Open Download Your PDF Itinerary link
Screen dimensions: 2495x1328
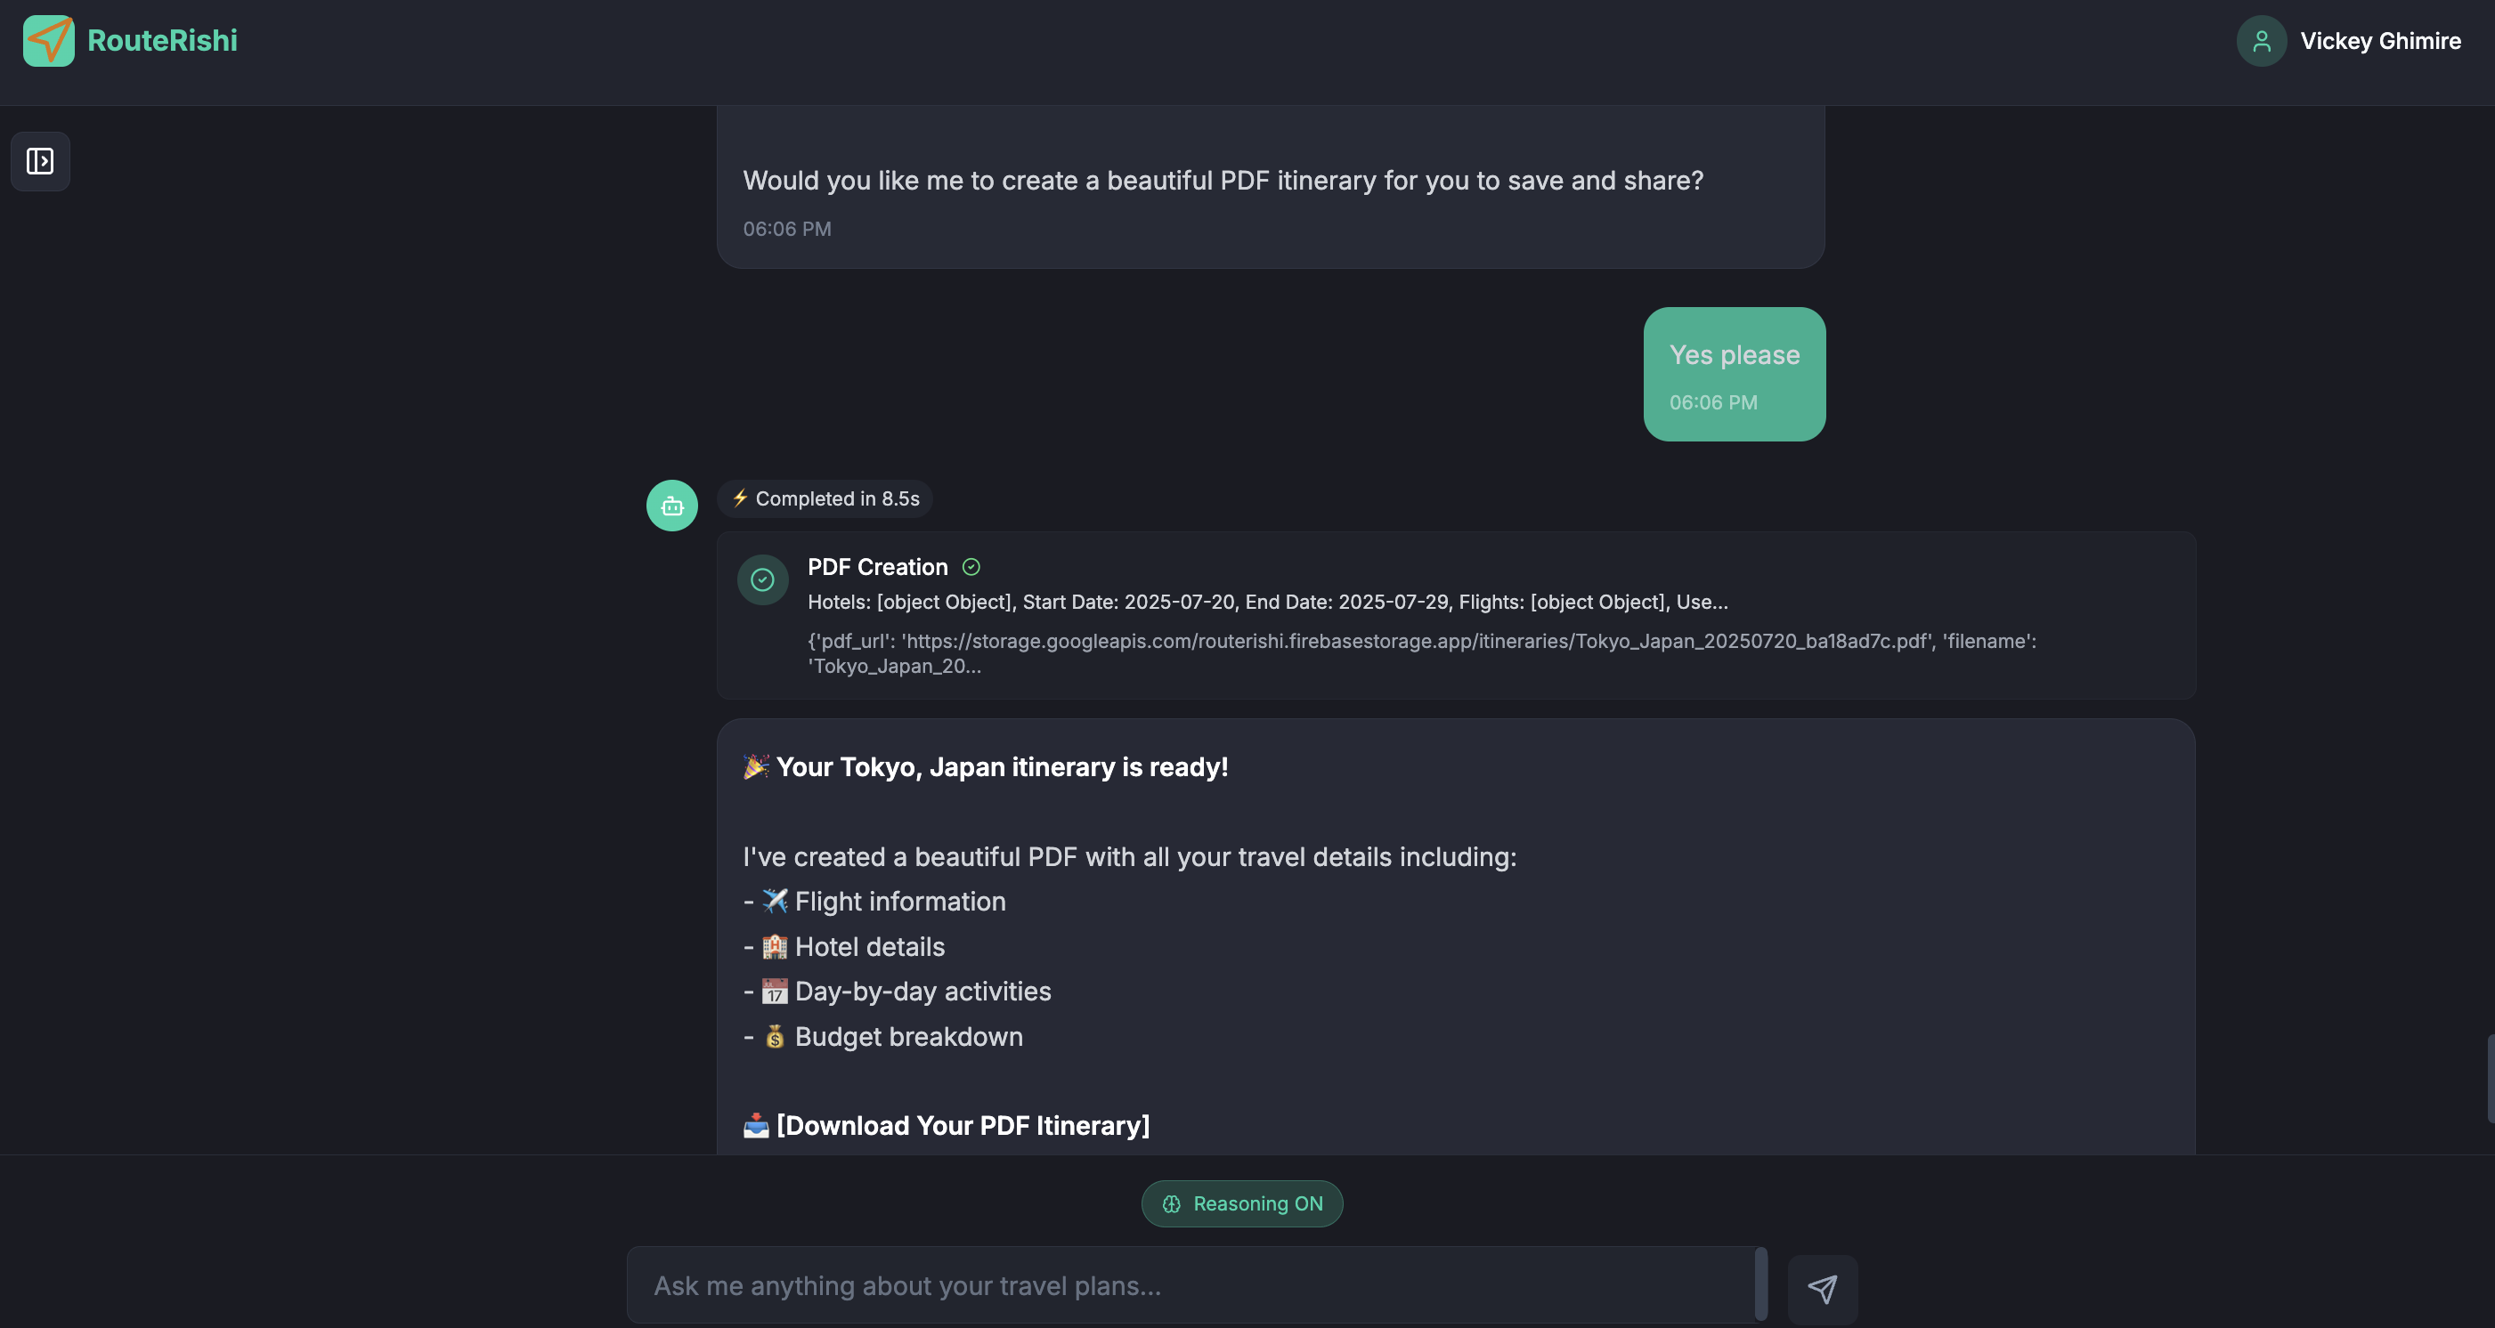point(963,1126)
